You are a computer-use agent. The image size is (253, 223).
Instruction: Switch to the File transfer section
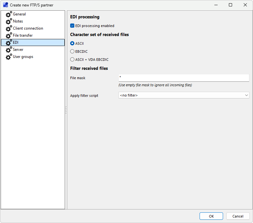click(23, 35)
